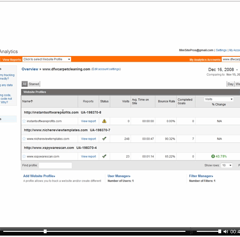The image size is (240, 237).
Task: Click the 65.22% bounce rate value
Action: 170,157
